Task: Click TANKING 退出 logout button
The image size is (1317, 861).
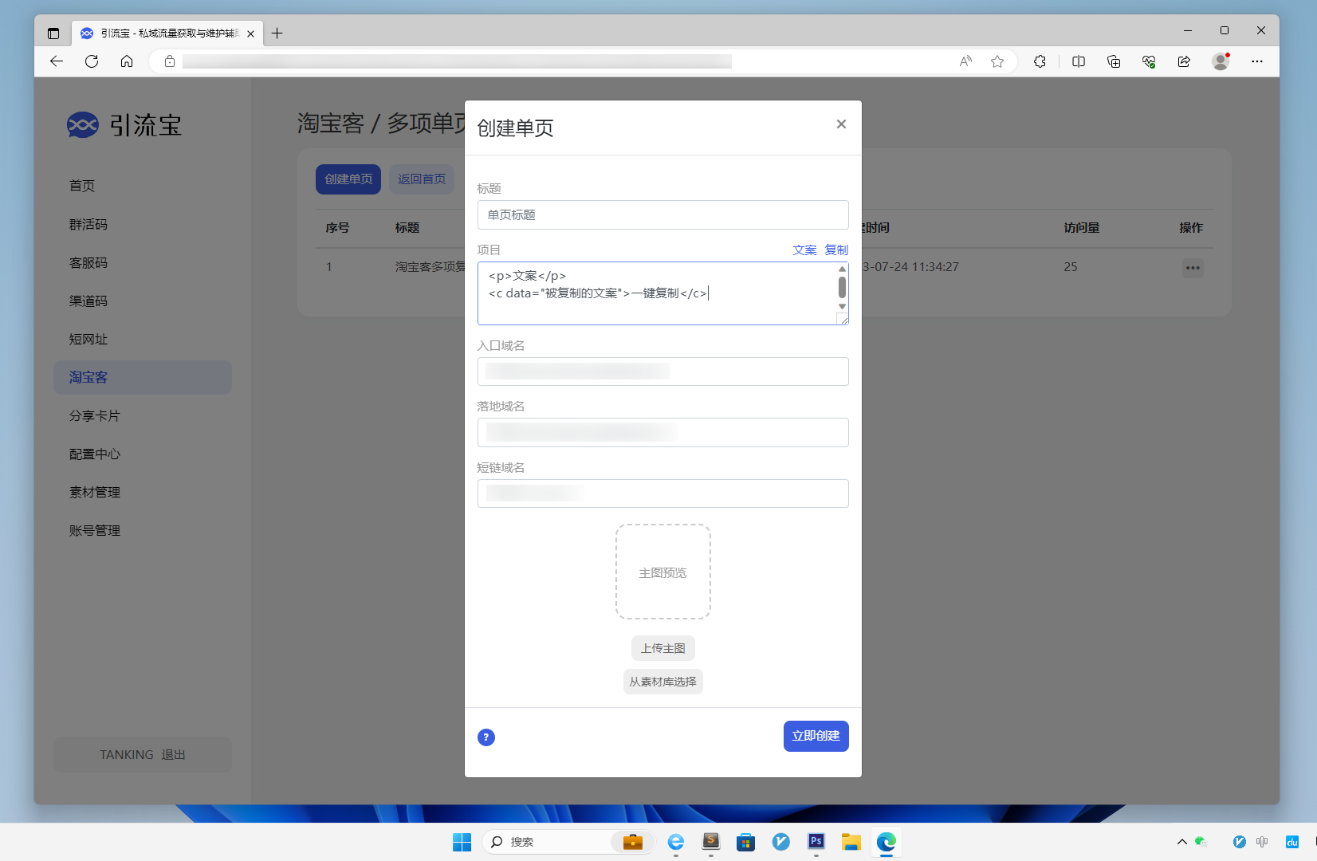Action: (x=143, y=754)
